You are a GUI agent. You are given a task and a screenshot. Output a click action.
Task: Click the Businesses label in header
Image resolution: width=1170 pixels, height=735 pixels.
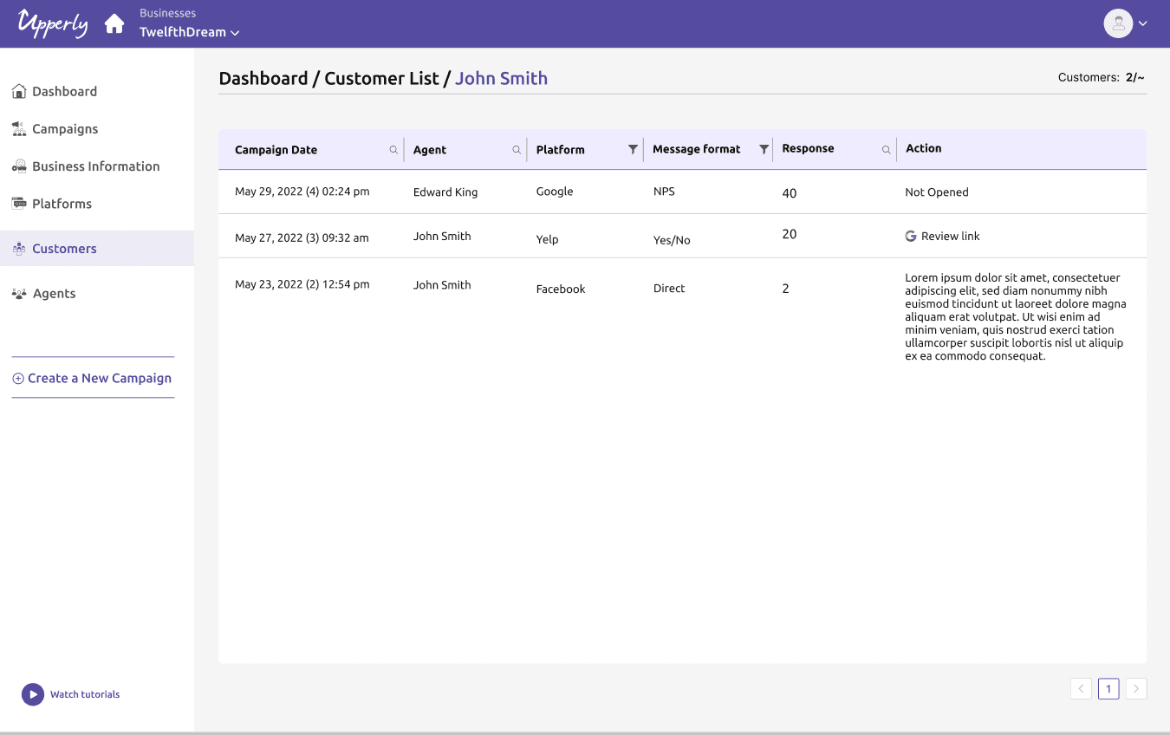(x=167, y=13)
